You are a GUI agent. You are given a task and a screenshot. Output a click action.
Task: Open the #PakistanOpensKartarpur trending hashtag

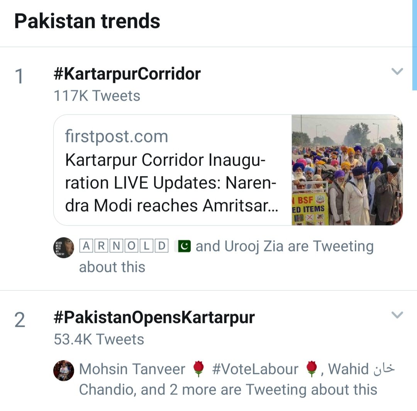point(154,317)
